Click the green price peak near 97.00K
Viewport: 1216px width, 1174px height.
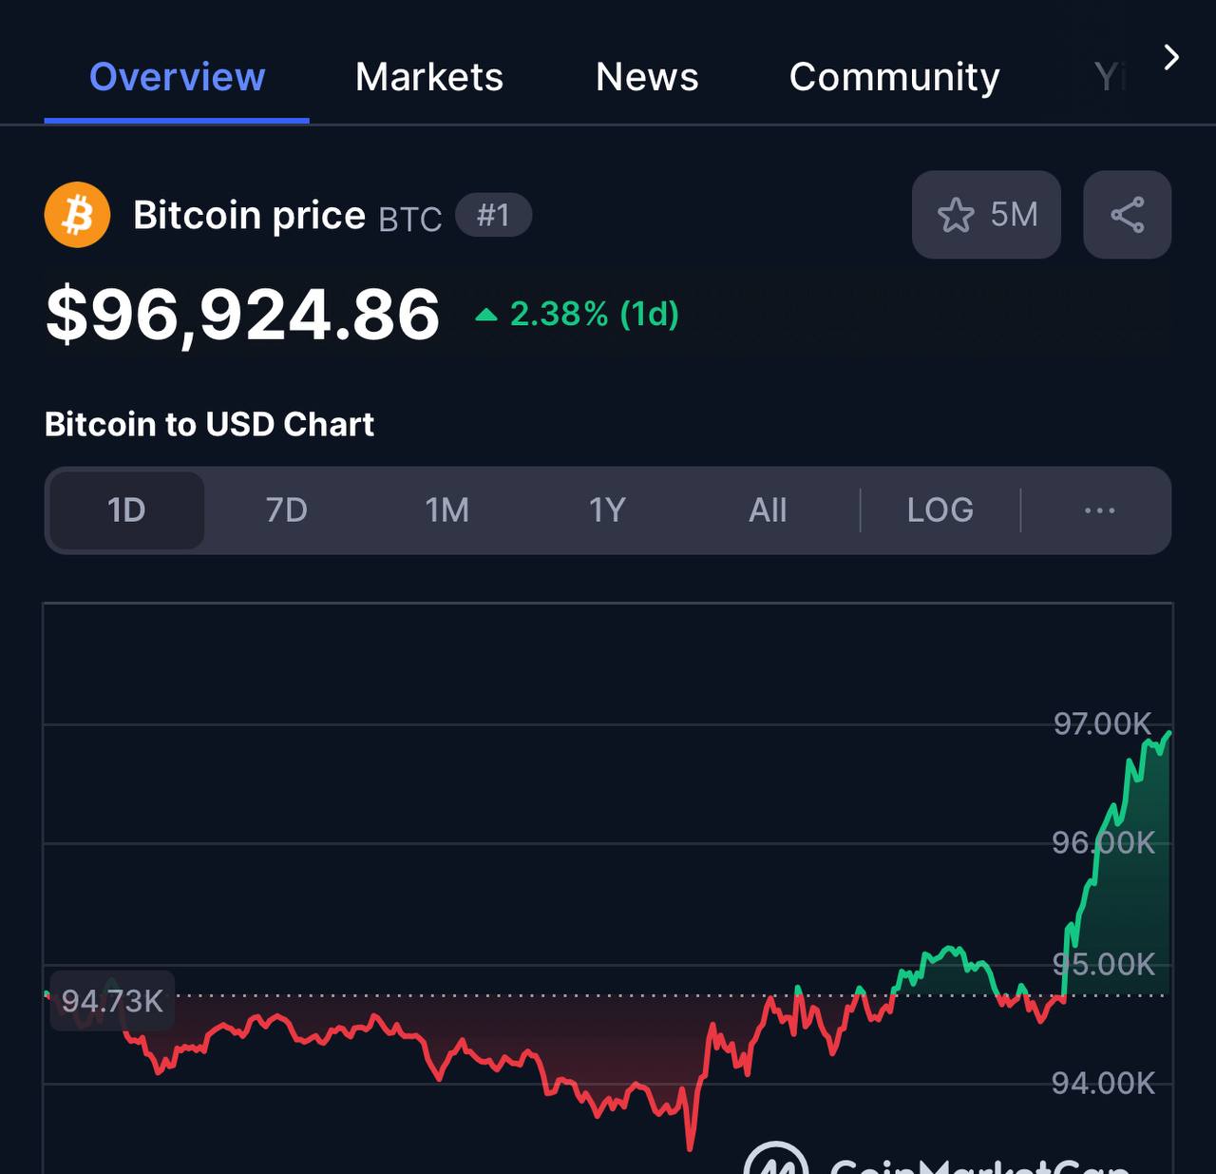1167,735
